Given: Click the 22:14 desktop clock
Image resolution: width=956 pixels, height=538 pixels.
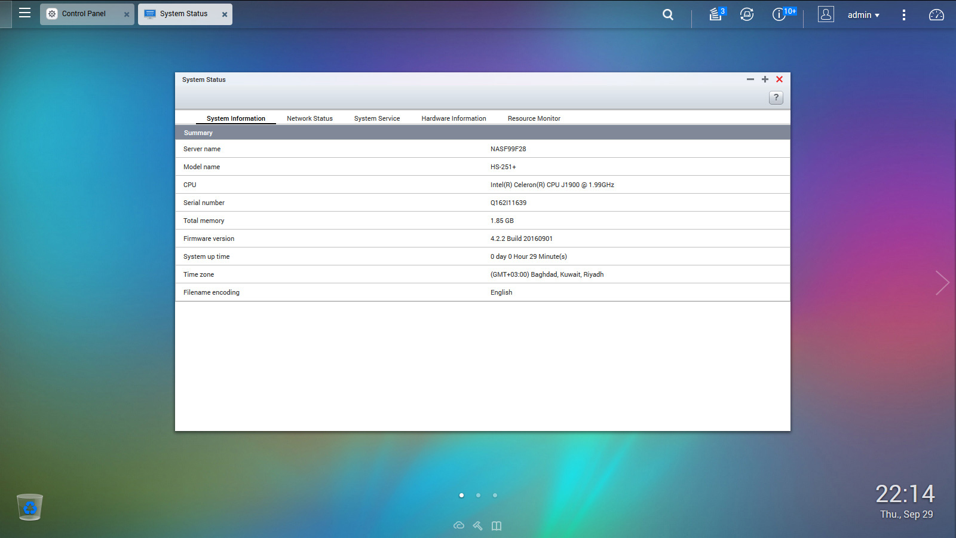Looking at the screenshot, I should 905,494.
